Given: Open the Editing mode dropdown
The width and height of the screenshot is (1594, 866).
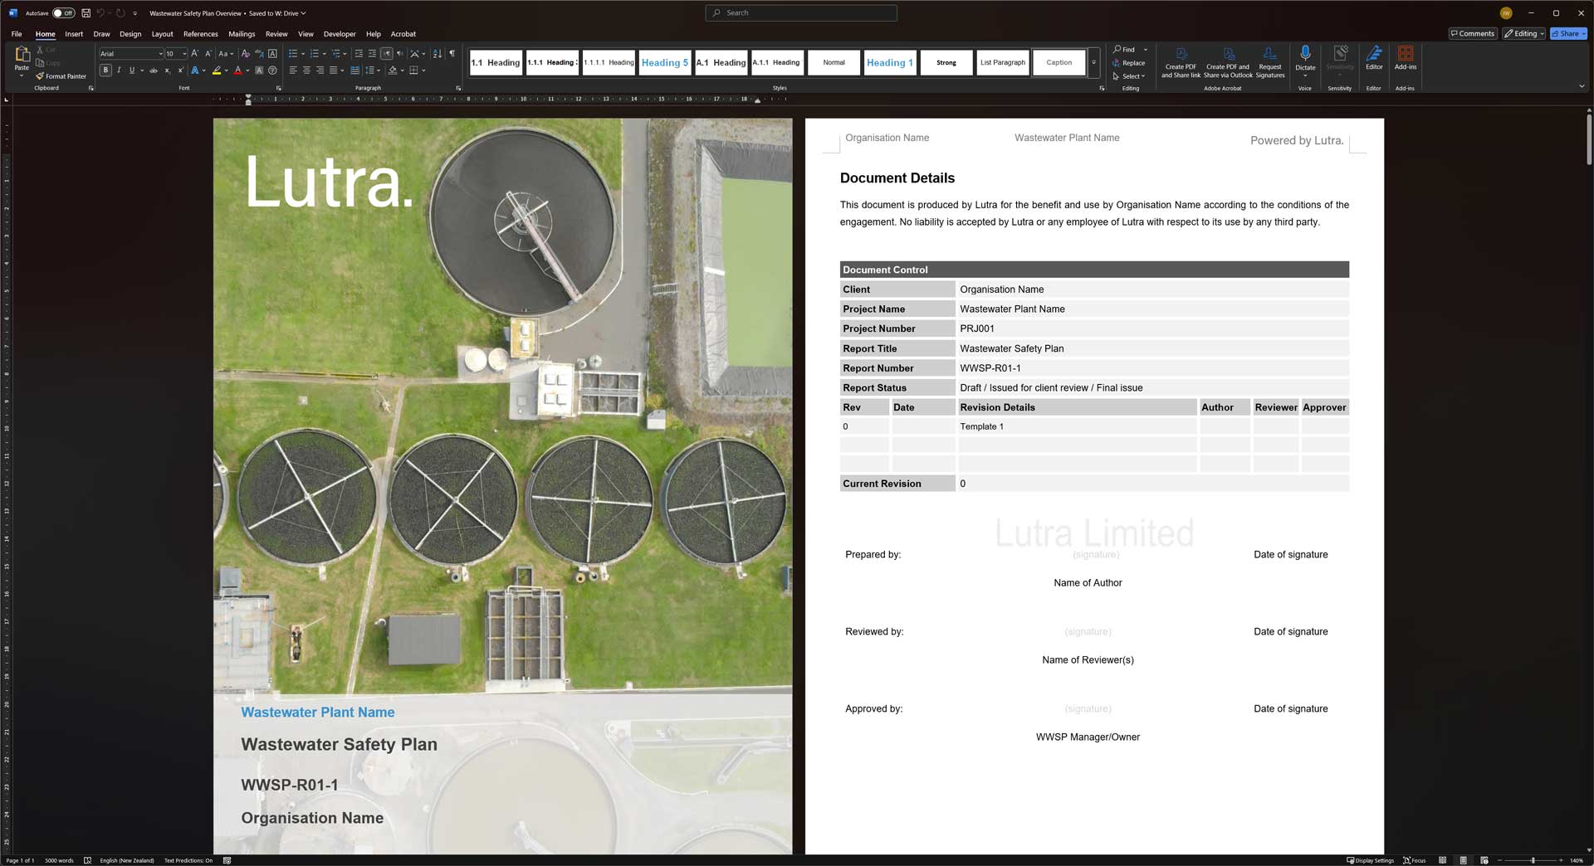Looking at the screenshot, I should click(x=1523, y=34).
